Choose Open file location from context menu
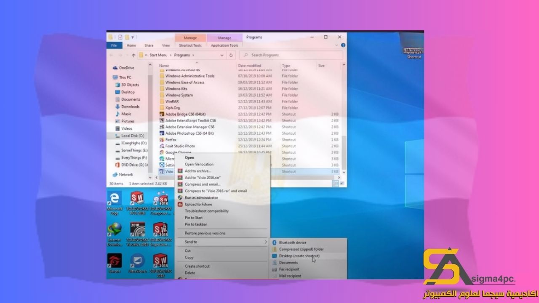The height and width of the screenshot is (303, 539). click(x=199, y=164)
